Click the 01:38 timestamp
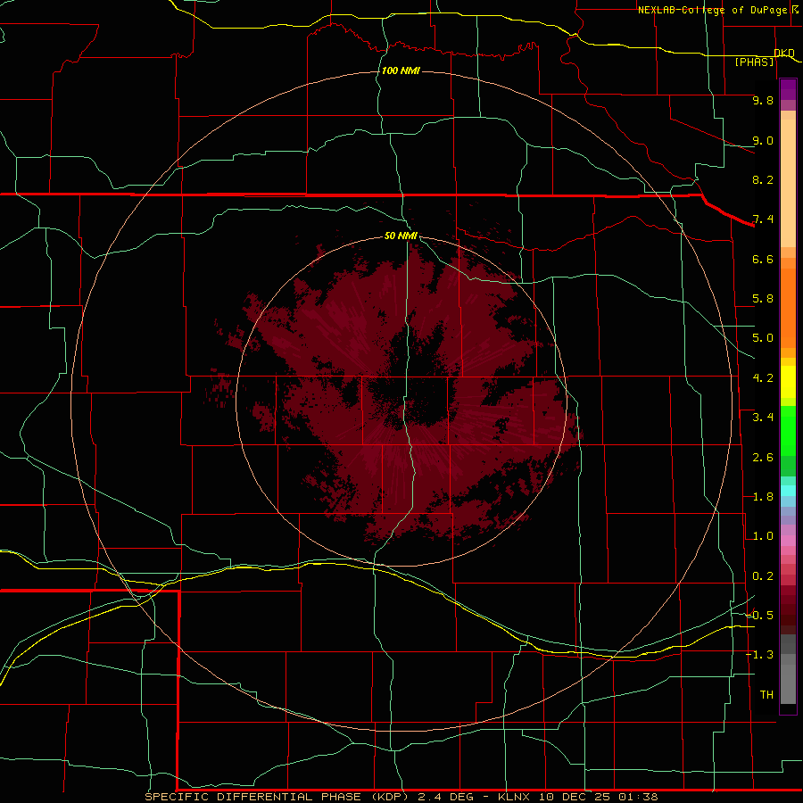Viewport: 803px width, 803px height. pyautogui.click(x=638, y=797)
